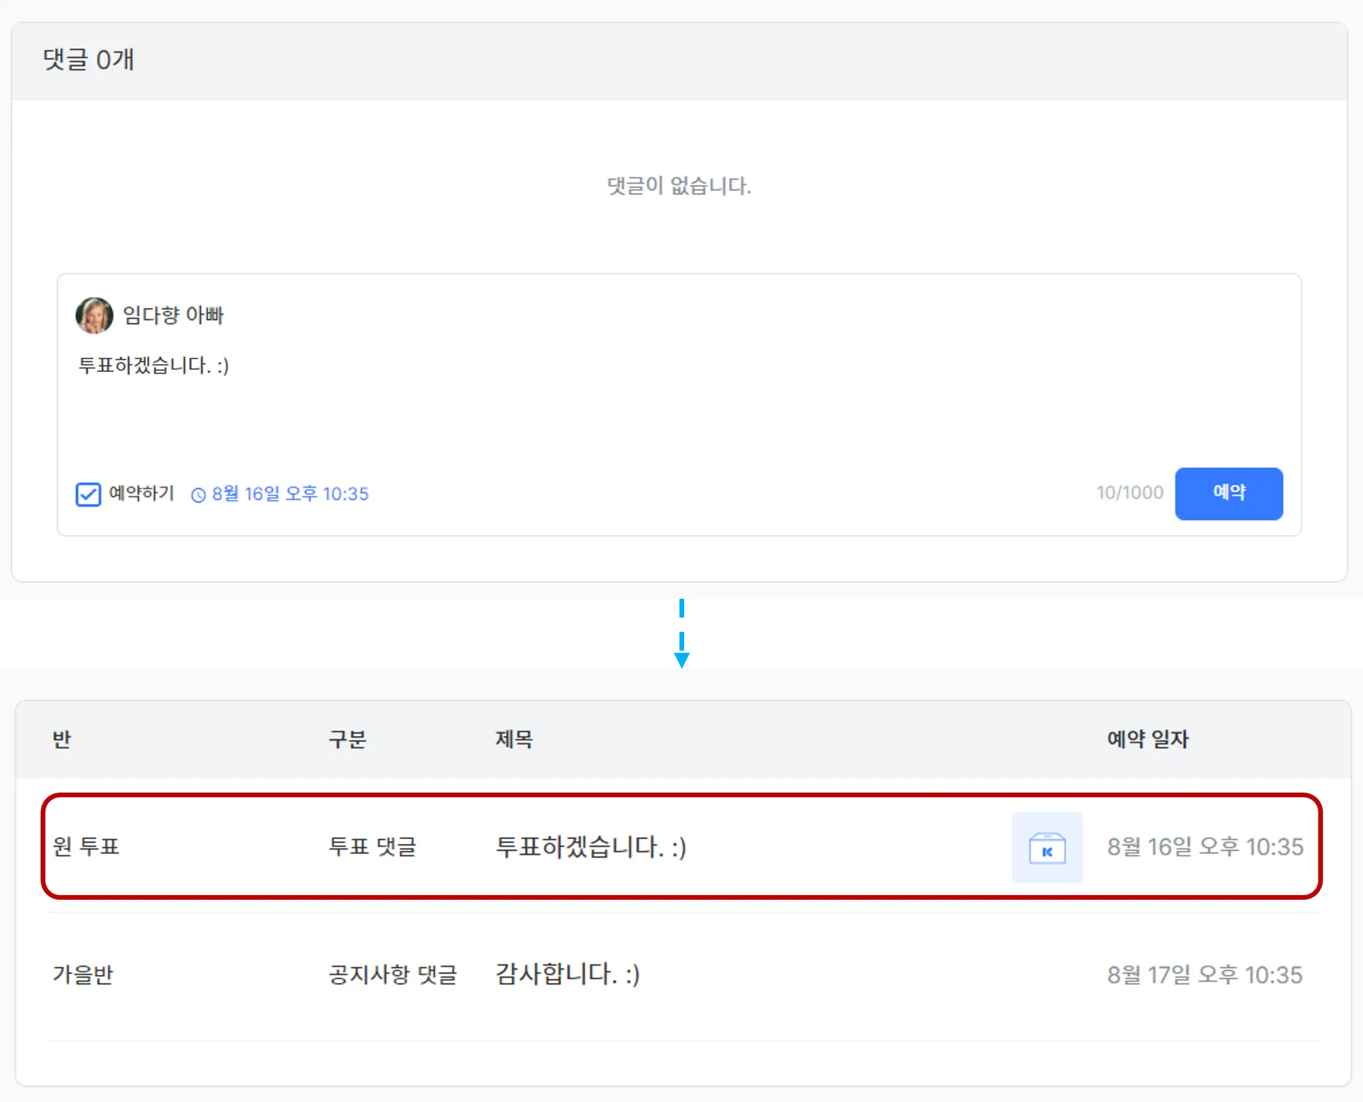
Task: Select the 가을반 row cell
Action: point(83,975)
